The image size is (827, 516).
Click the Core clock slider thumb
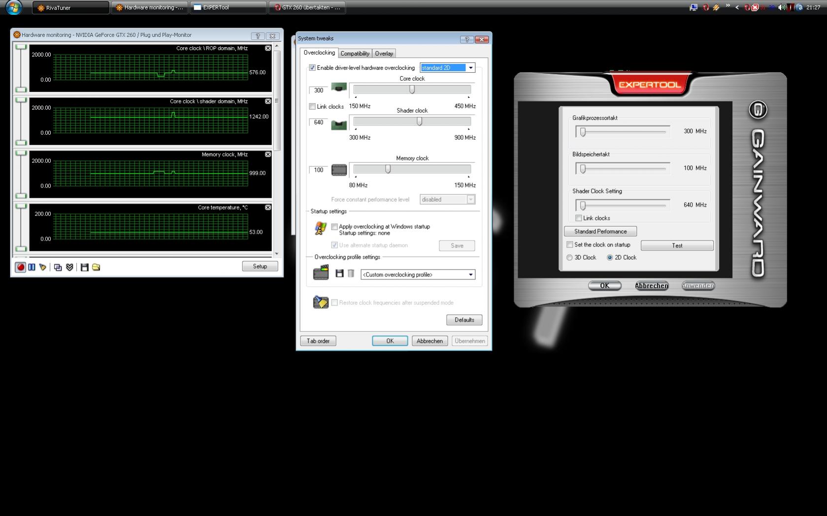pyautogui.click(x=412, y=90)
